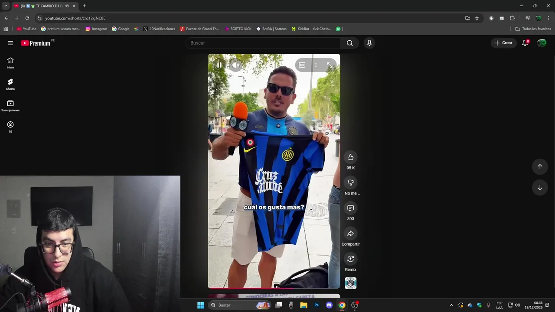Screen dimensions: 555x312
Task: Open the Windows Start menu
Action: pyautogui.click(x=201, y=305)
